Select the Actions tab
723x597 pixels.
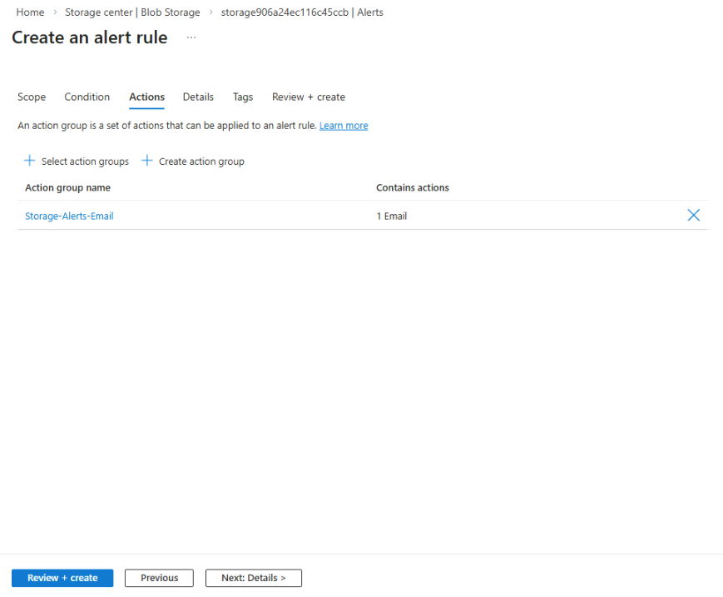146,97
